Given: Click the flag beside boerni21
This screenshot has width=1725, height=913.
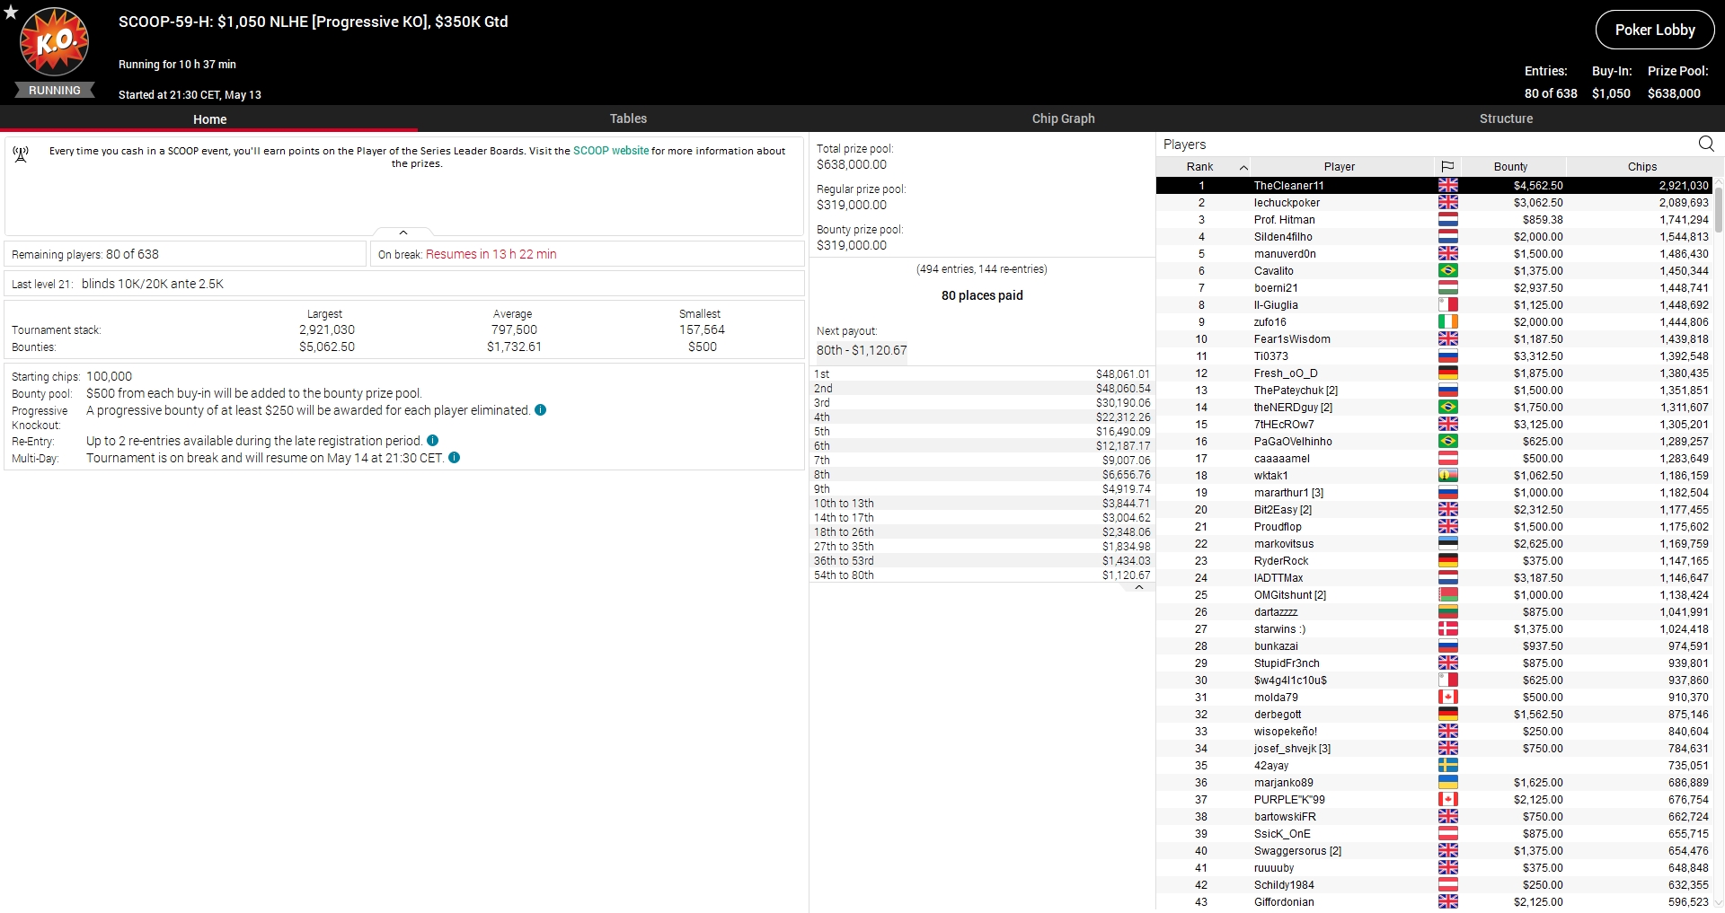Looking at the screenshot, I should click(1447, 287).
